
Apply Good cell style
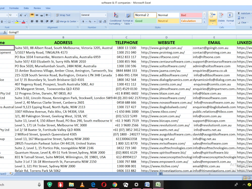pyautogui.click(x=145, y=21)
